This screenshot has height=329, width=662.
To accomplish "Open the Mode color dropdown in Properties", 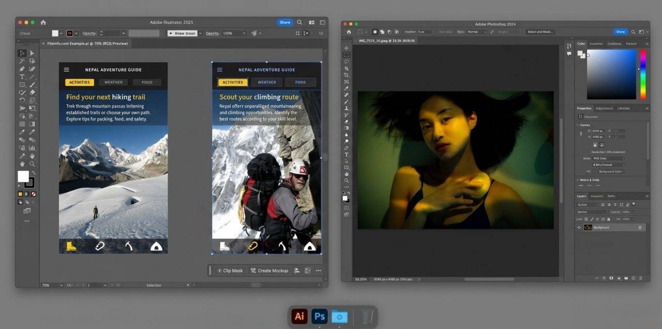I will [609, 158].
